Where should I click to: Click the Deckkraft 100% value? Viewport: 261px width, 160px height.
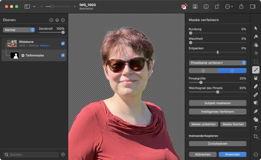(x=60, y=29)
